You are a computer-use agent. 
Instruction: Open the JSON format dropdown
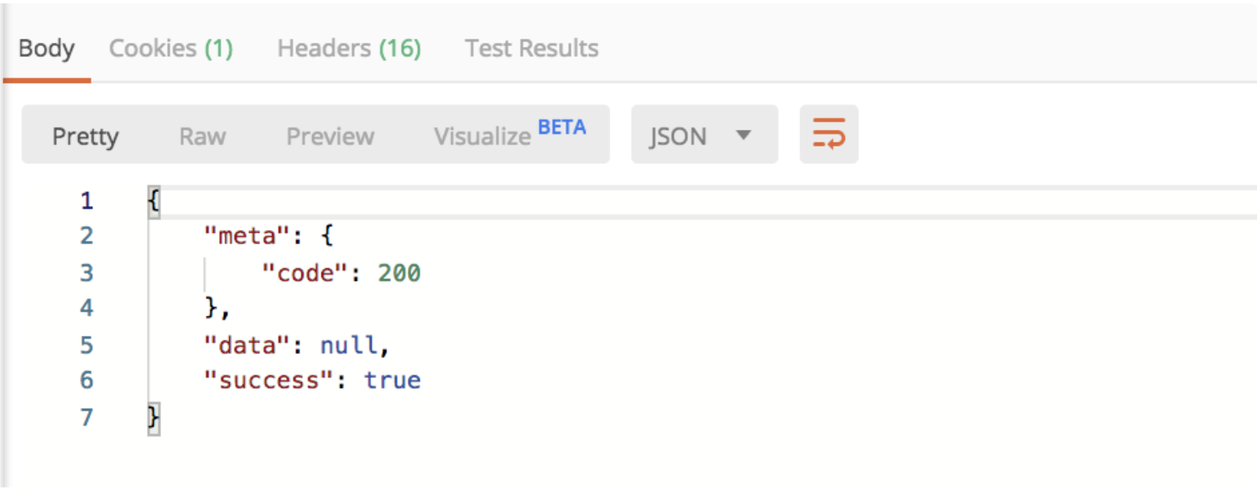pyautogui.click(x=704, y=135)
